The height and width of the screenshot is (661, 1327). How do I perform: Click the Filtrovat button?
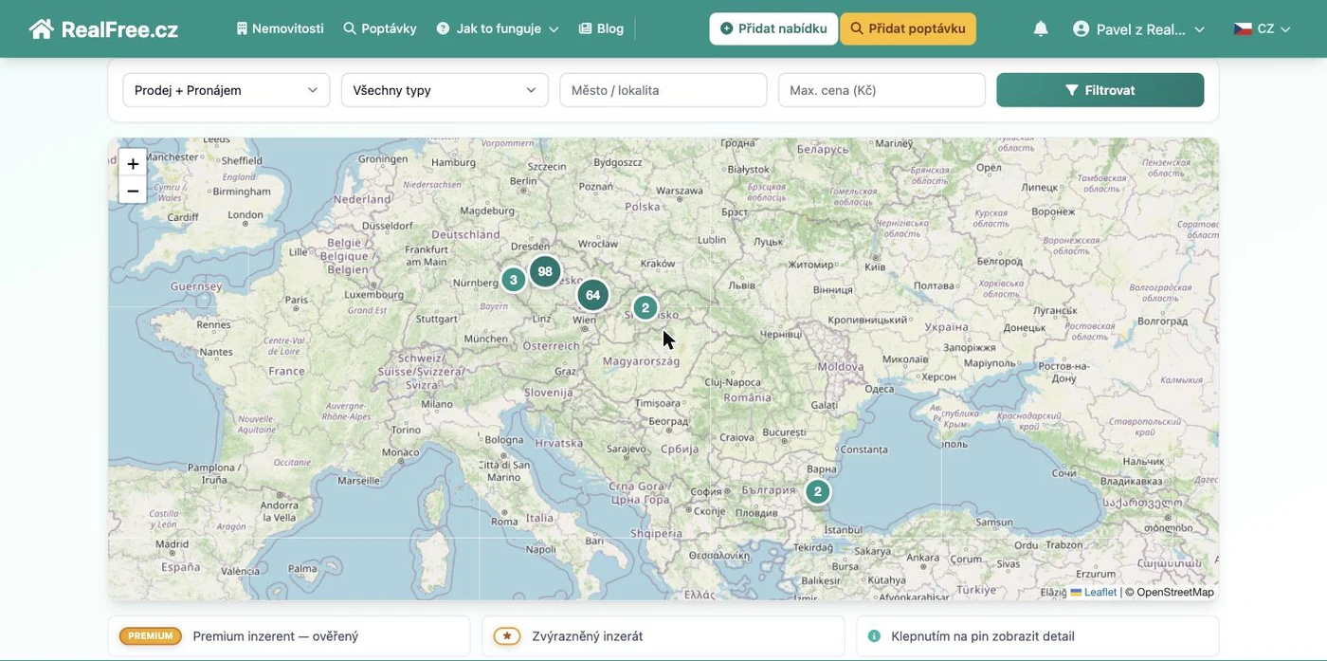coord(1100,90)
